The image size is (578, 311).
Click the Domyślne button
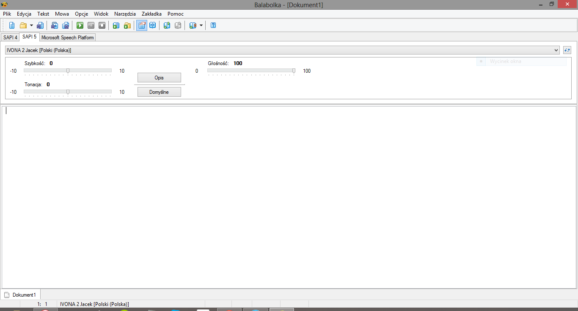tap(159, 92)
